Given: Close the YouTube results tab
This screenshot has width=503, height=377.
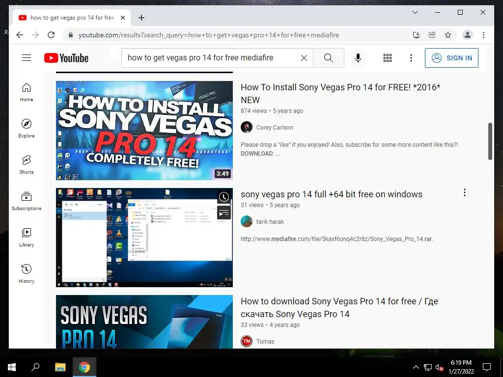Looking at the screenshot, I should 122,18.
